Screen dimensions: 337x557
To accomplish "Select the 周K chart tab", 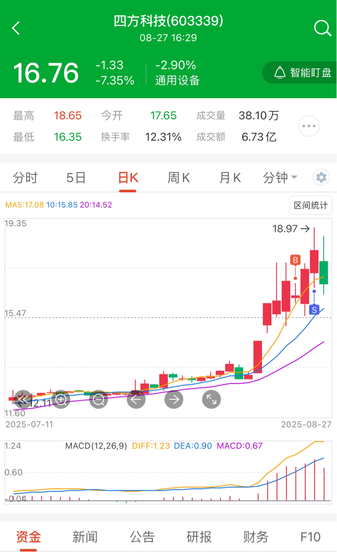I will tap(179, 178).
